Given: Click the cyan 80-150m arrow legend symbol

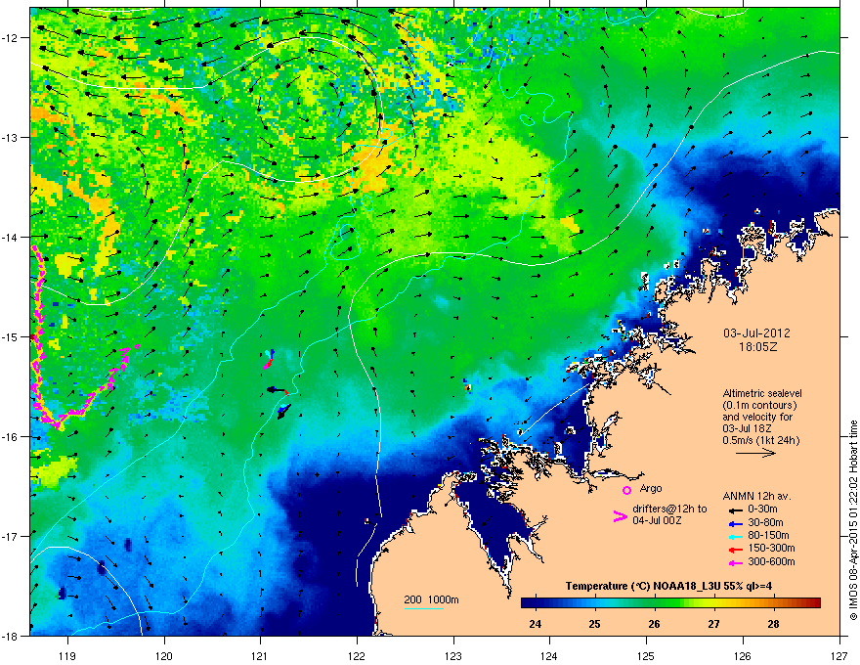Looking at the screenshot, I should point(735,536).
